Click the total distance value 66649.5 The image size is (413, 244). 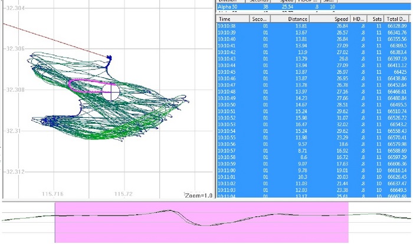pyautogui.click(x=398, y=190)
